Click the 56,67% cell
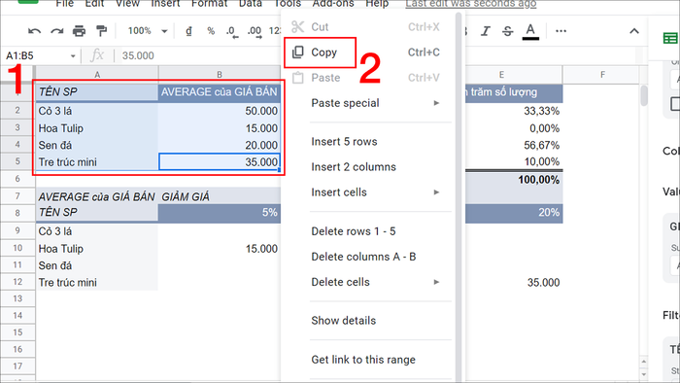The image size is (680, 383). click(x=514, y=145)
